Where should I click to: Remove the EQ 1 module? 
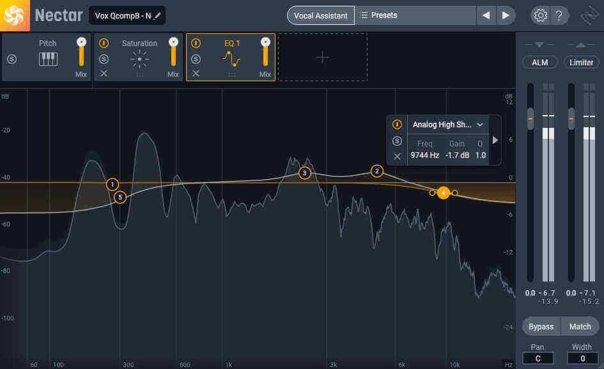tap(196, 74)
